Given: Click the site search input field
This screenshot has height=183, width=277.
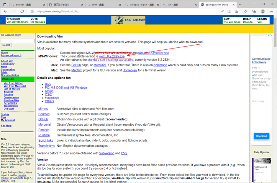Looking at the screenshot, I should 18,41.
